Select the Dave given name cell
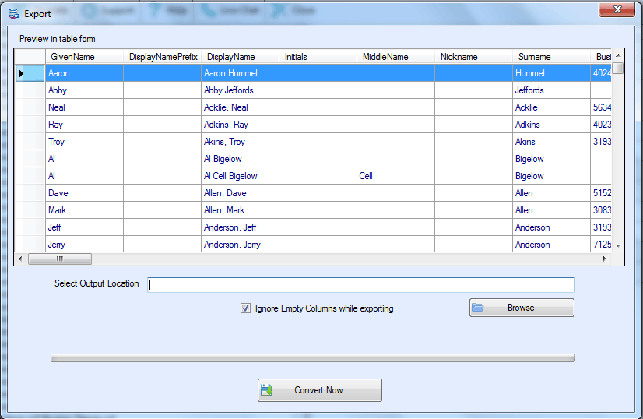Screen dimensions: 643x419 click(85, 193)
